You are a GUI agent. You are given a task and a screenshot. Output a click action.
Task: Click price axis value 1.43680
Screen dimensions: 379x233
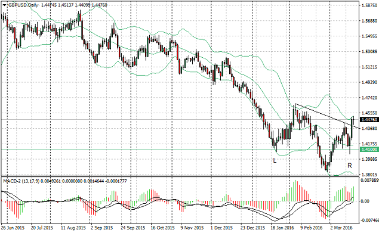(x=369, y=129)
